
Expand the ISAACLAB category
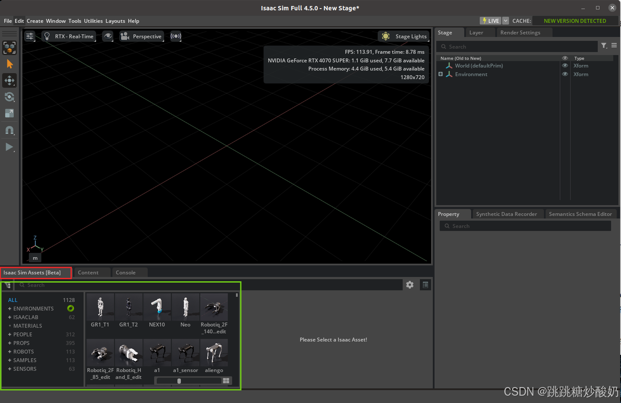tap(9, 317)
